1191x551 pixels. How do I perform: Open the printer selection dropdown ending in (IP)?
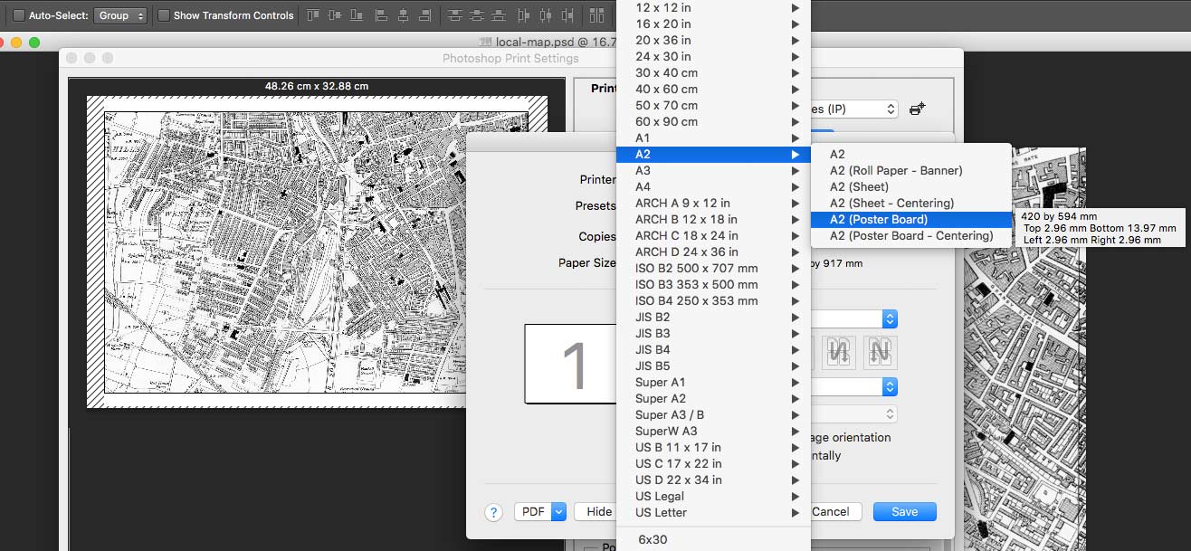849,109
